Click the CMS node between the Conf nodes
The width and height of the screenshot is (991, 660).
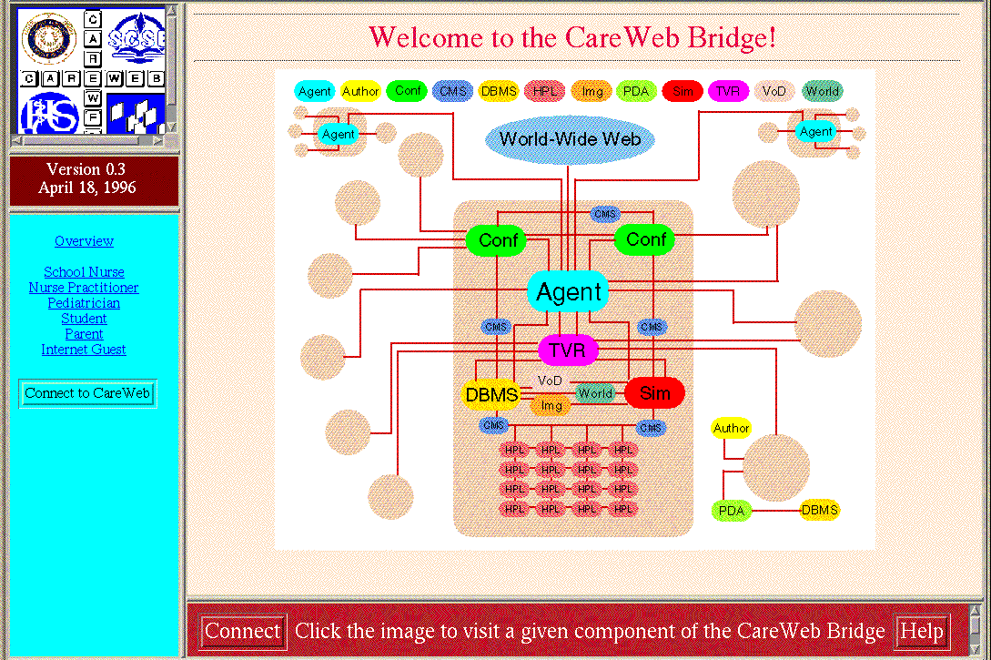click(605, 214)
